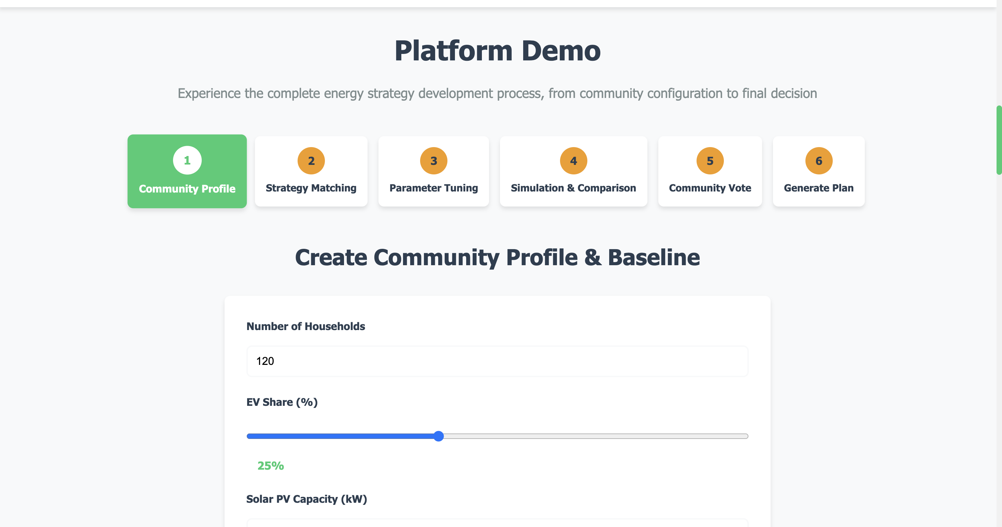Click the Solar PV Capacity (kW) label
The image size is (1002, 527).
point(306,499)
